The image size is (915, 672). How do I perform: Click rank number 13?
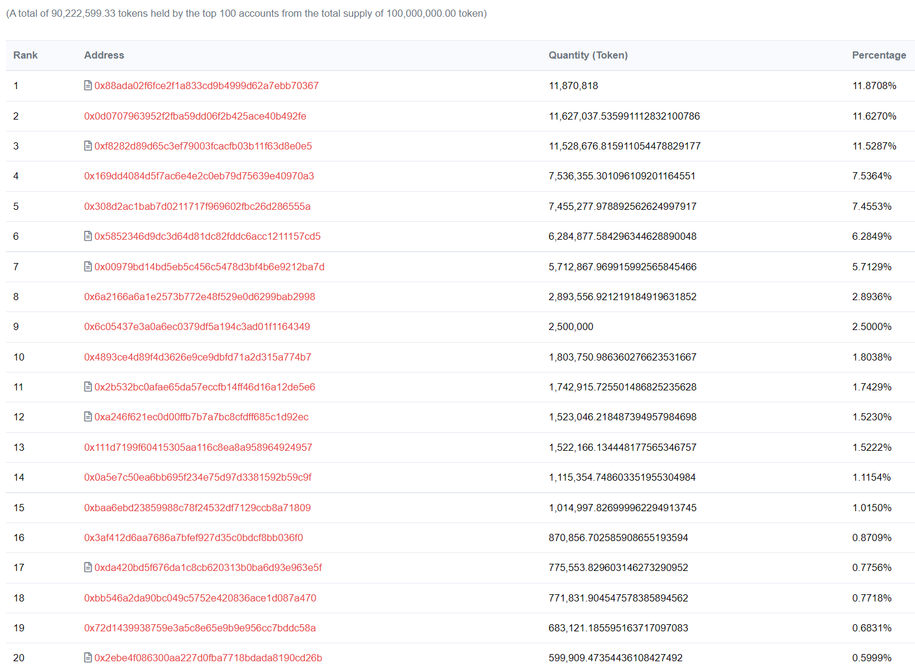tap(19, 447)
